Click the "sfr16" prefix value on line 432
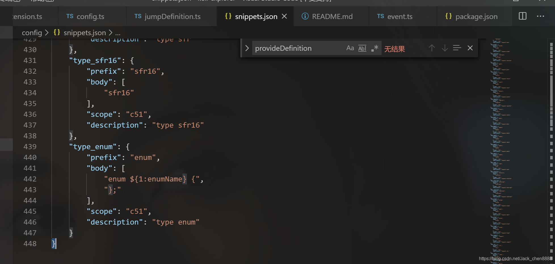The image size is (555, 264). (145, 71)
